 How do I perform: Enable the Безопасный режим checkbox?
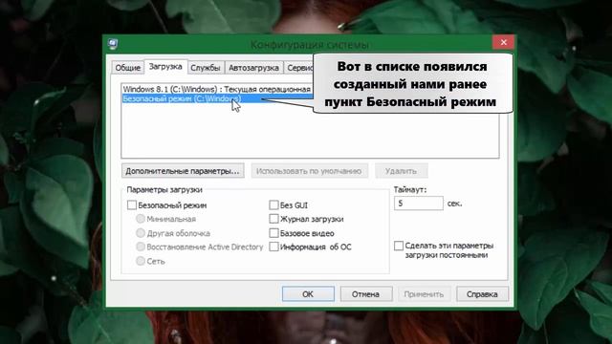(x=132, y=205)
